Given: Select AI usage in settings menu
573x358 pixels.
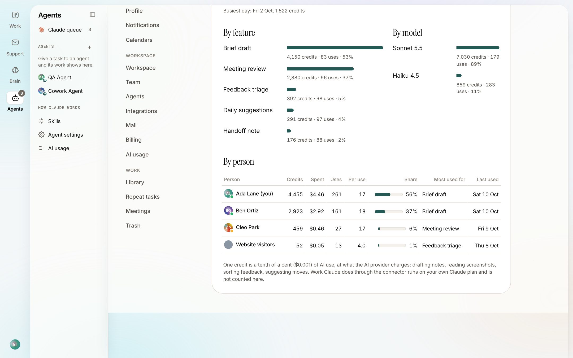Looking at the screenshot, I should pyautogui.click(x=137, y=154).
